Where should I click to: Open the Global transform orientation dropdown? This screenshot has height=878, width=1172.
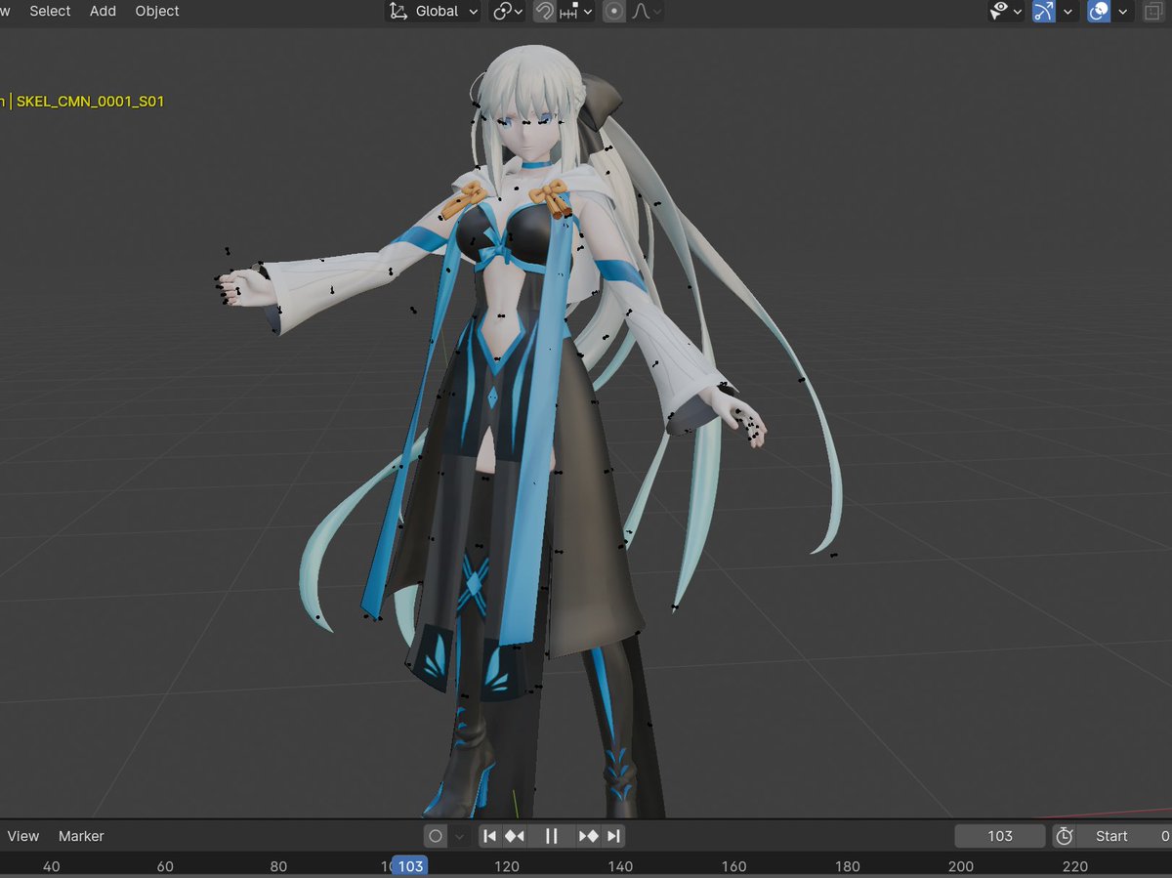(434, 12)
